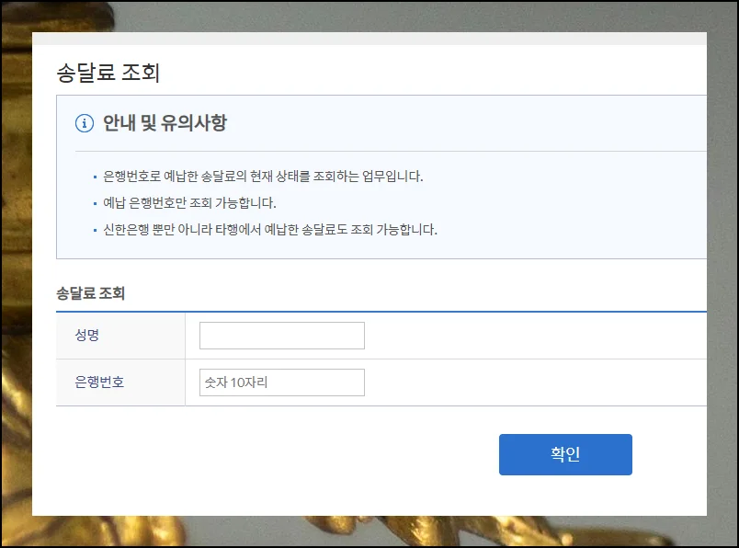Viewport: 739px width, 548px height.
Task: Click the bullet marker before 신한은행 뿐만
Action: [x=95, y=231]
